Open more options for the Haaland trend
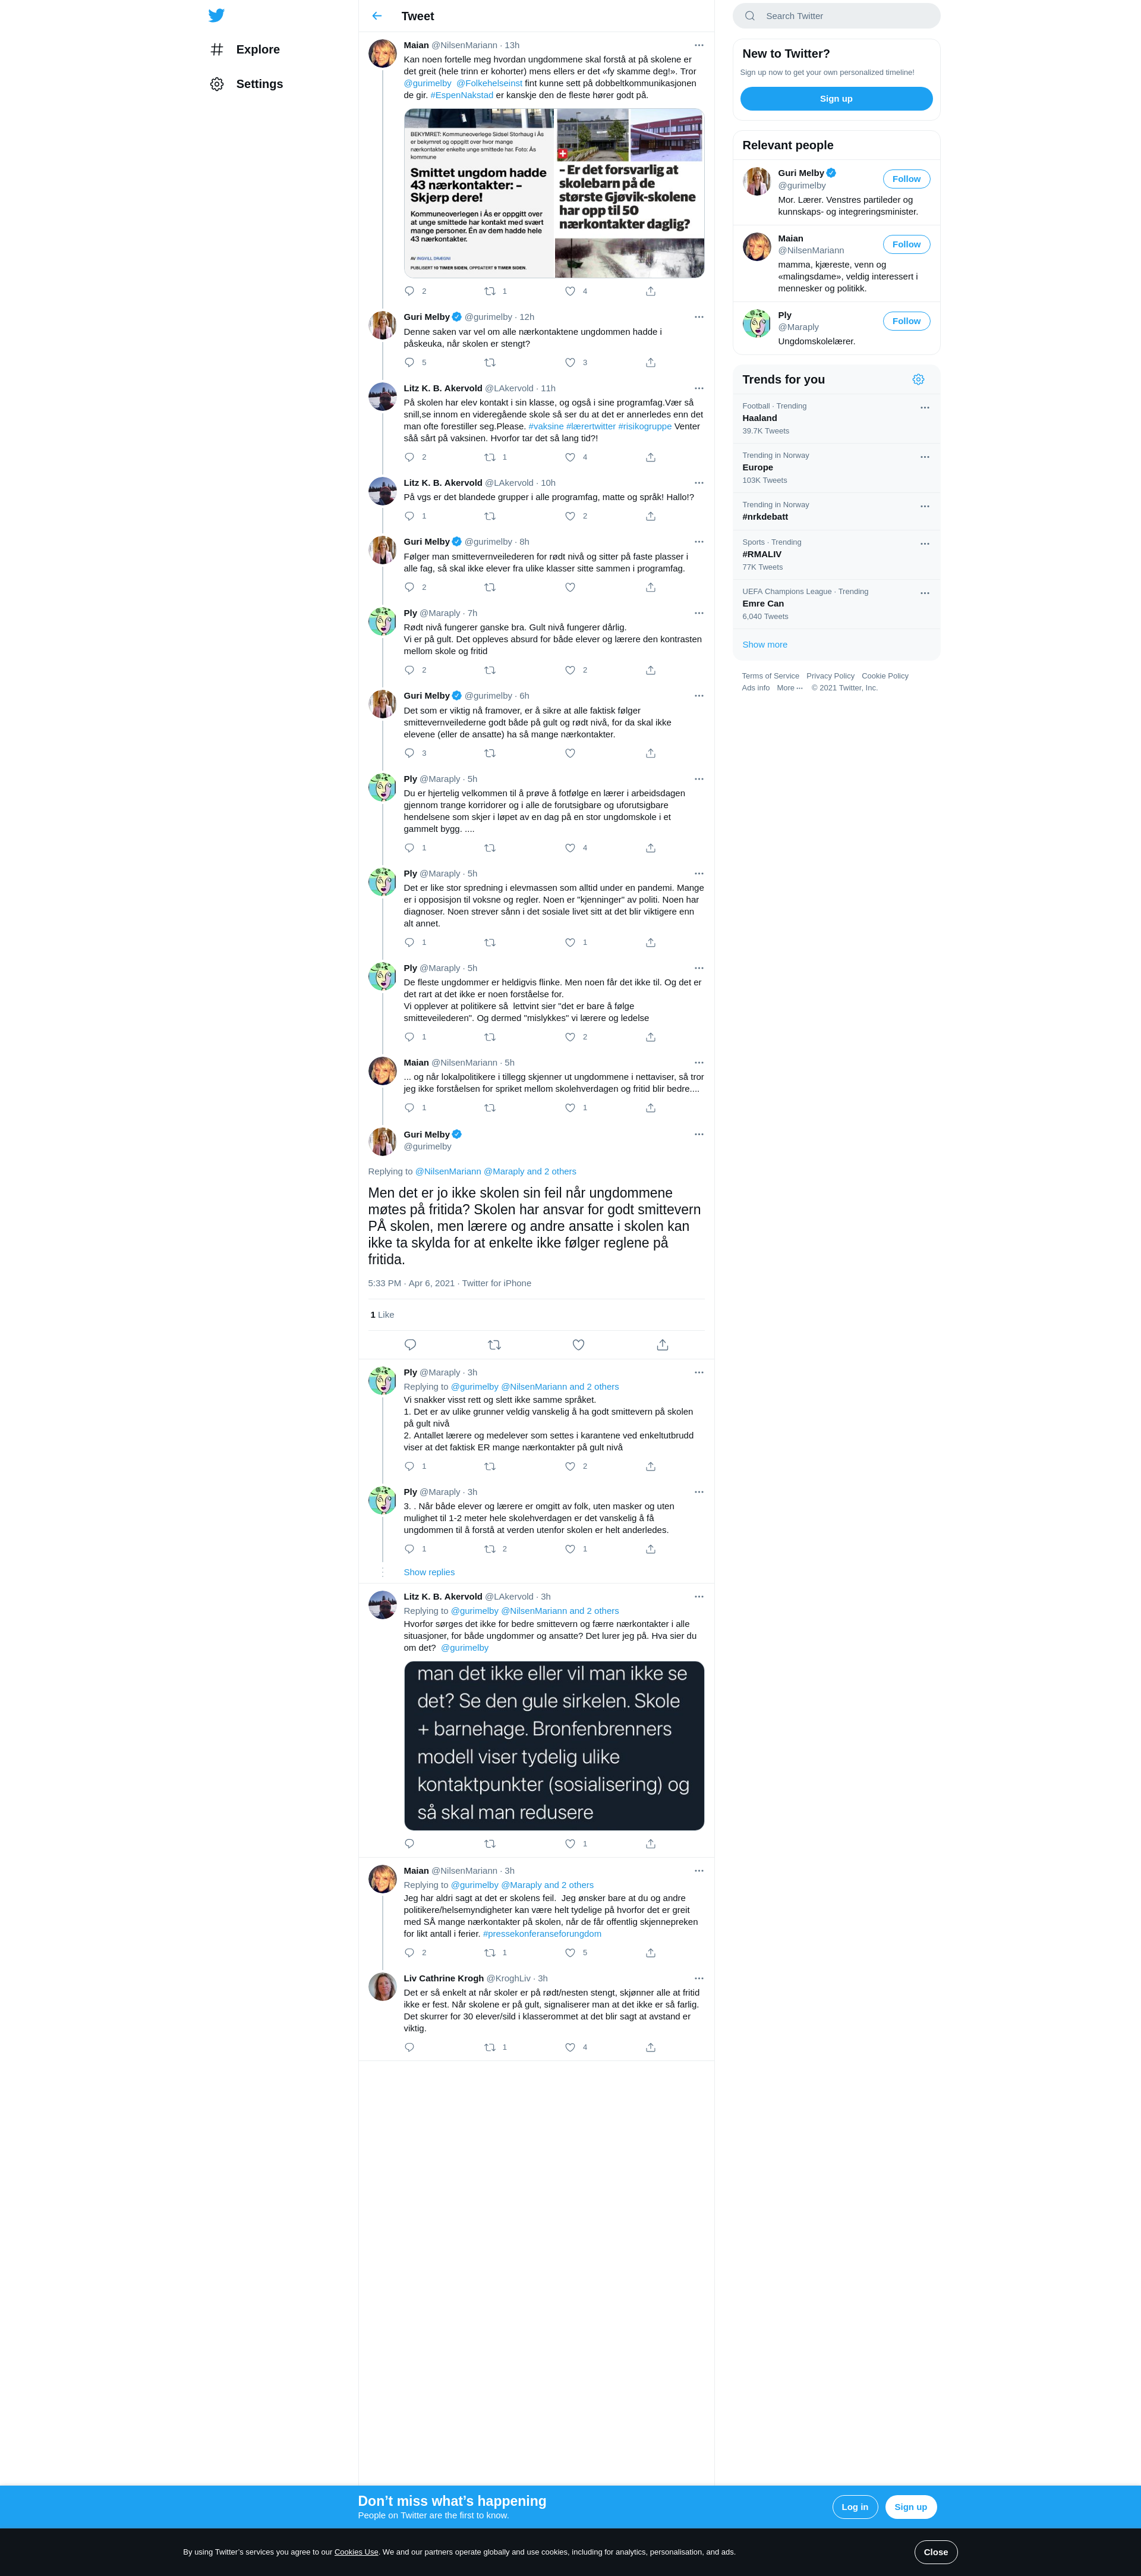The image size is (1141, 2576). click(x=924, y=408)
